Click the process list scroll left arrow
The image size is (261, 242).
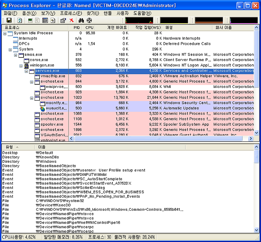[x=71, y=138]
